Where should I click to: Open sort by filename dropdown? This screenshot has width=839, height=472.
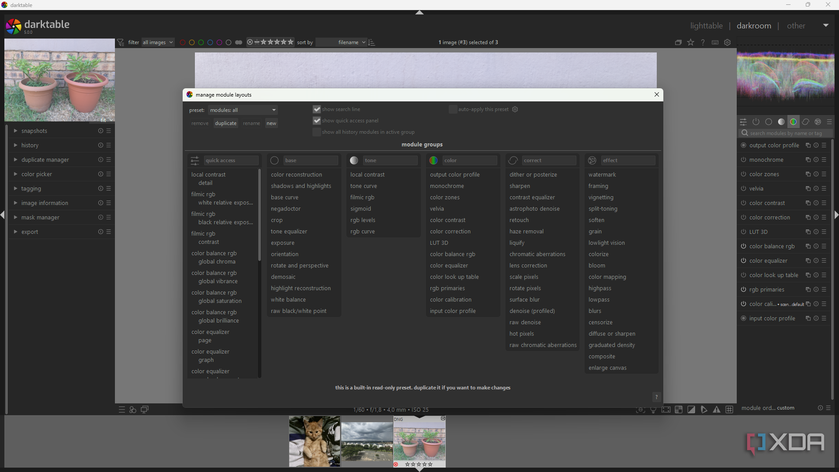tap(341, 42)
